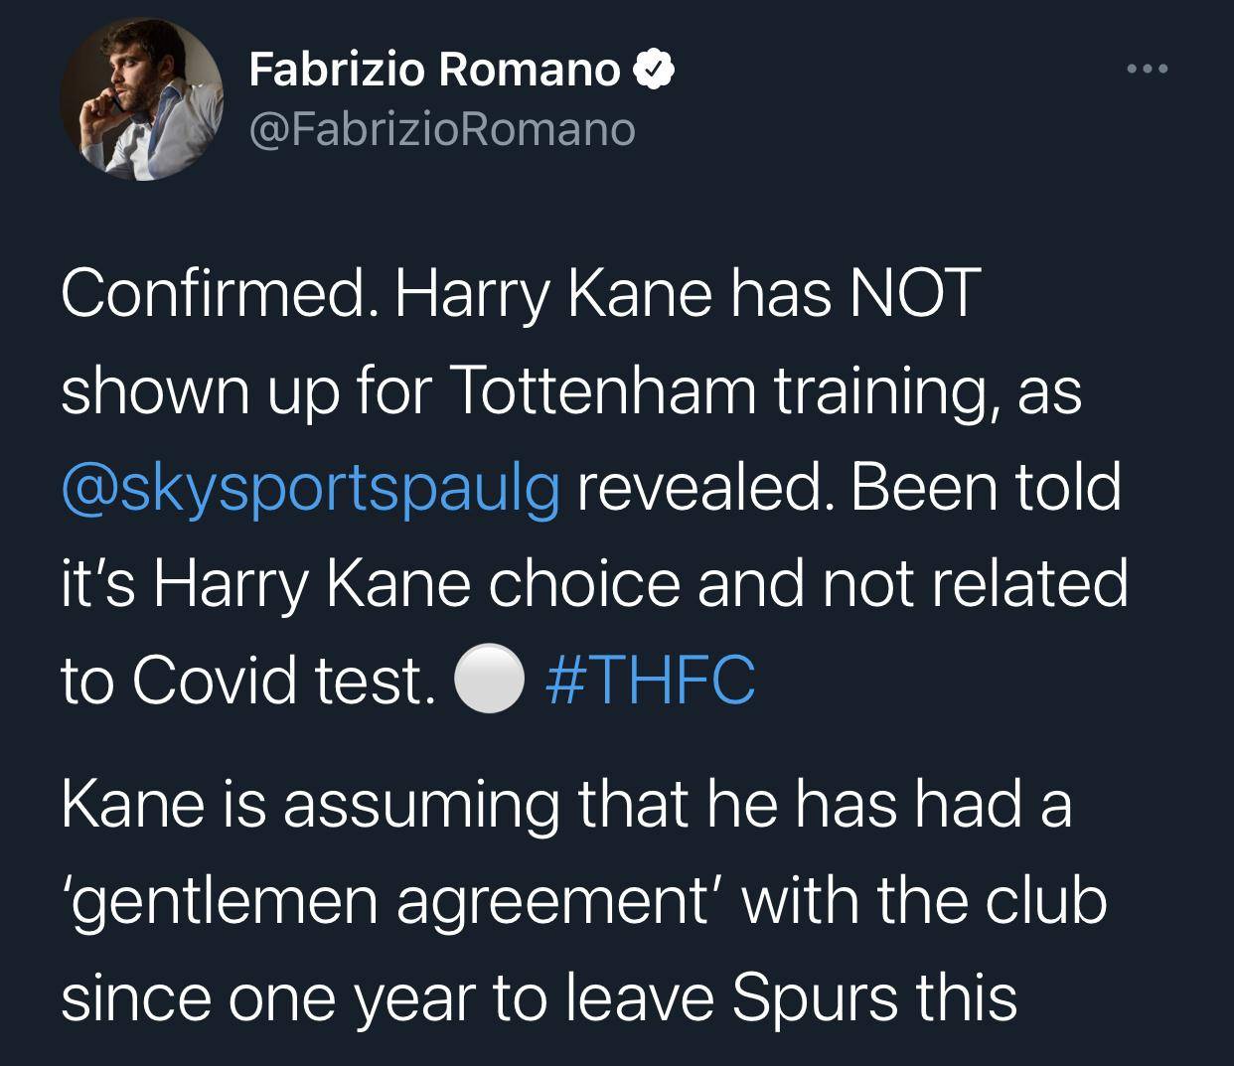
Task: Click the word "Confirmed." in the tweet
Action: 219,294
